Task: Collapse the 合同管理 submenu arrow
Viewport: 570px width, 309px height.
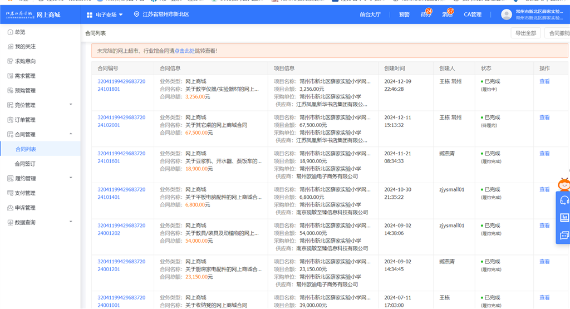Action: (71, 134)
